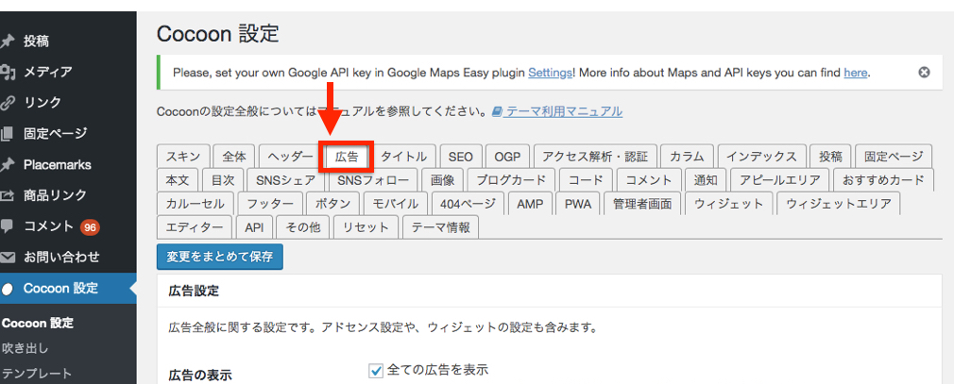
Task: Open テーマ利用マニュアル link
Action: (x=564, y=111)
